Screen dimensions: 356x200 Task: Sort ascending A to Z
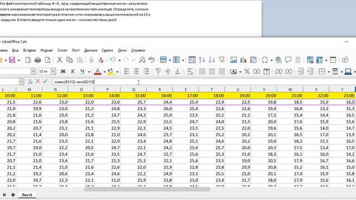click(x=202, y=60)
